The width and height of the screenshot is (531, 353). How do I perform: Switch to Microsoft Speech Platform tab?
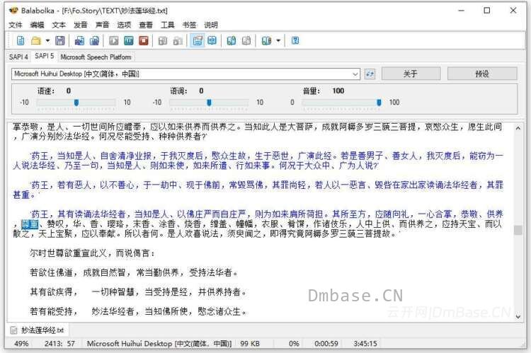click(x=96, y=57)
